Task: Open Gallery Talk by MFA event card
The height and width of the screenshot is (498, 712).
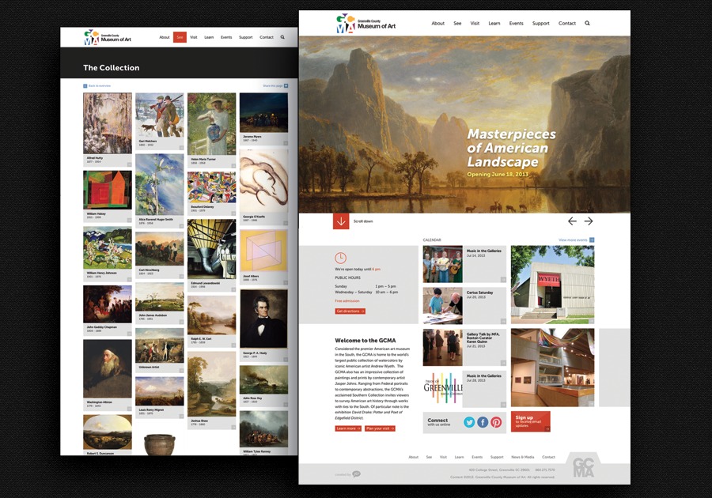Action: [x=464, y=348]
